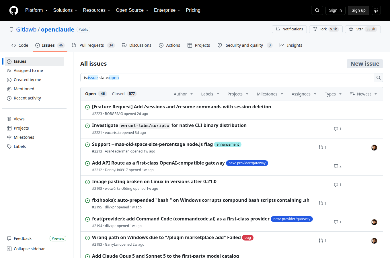Focus the issue filter search field
Viewport: 390px width, 258px height.
[227, 78]
